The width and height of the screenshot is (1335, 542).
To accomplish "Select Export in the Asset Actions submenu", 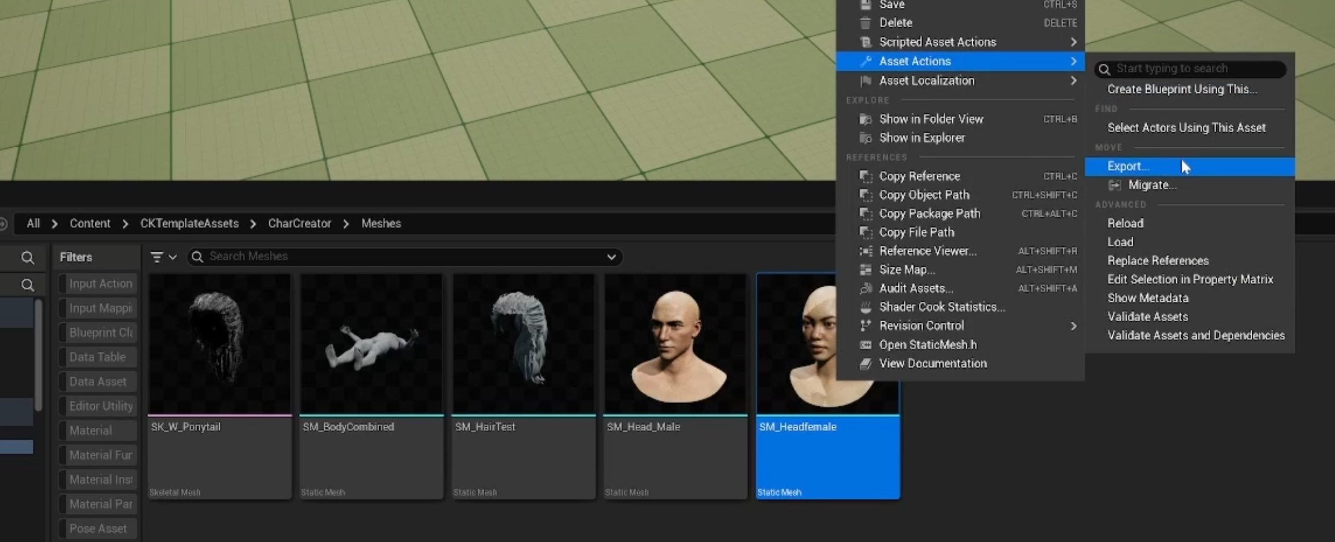I will click(1128, 167).
